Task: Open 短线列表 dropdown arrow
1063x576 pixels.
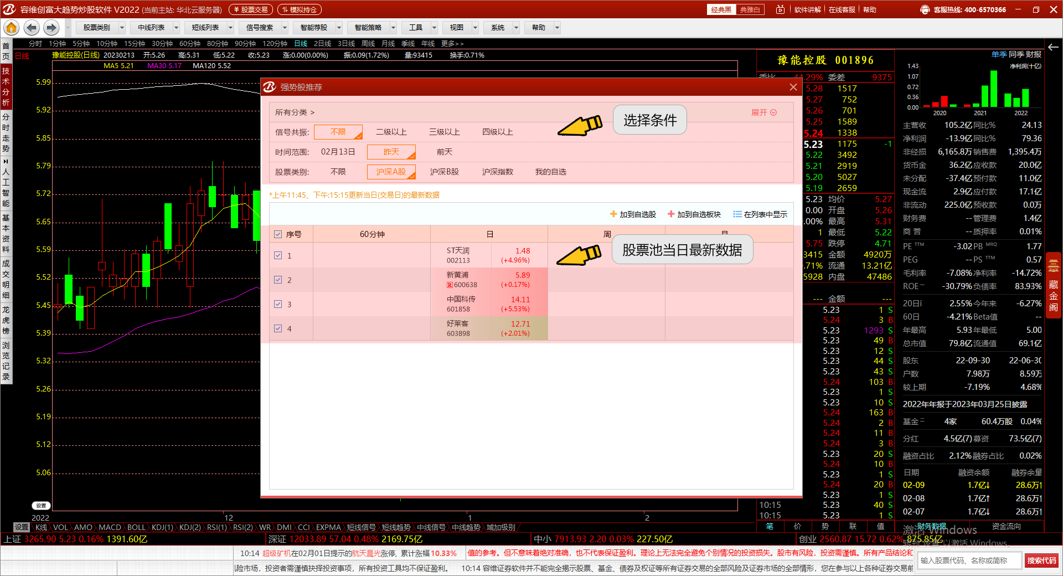Action: (x=231, y=28)
